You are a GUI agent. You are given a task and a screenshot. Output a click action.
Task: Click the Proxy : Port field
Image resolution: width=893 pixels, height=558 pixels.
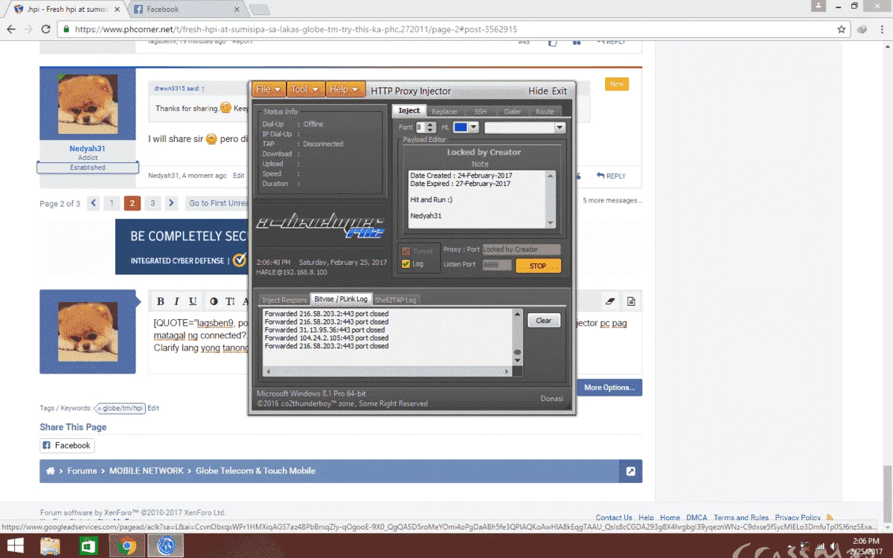522,249
